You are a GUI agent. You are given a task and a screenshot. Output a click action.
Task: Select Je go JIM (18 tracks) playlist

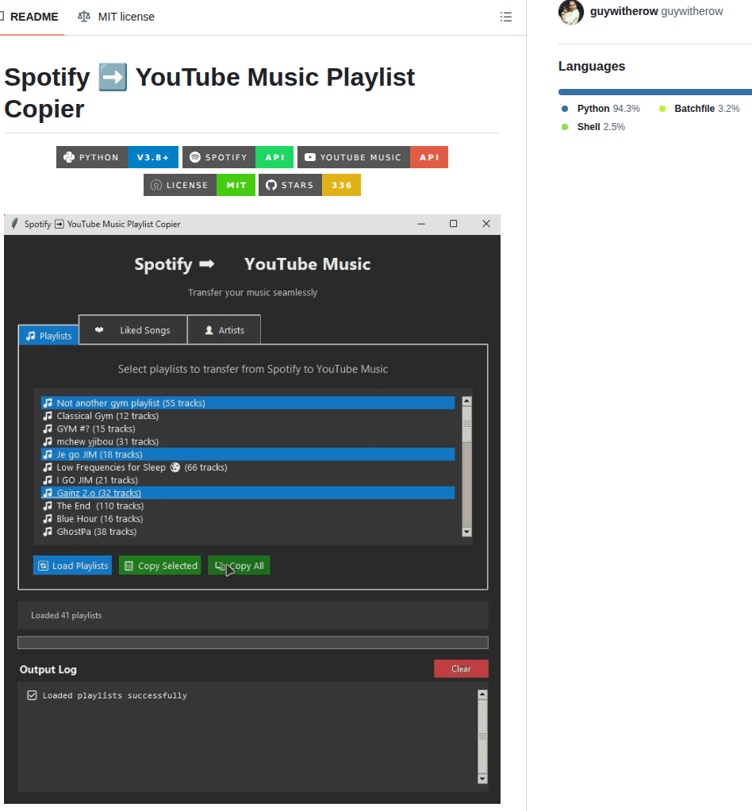point(247,454)
